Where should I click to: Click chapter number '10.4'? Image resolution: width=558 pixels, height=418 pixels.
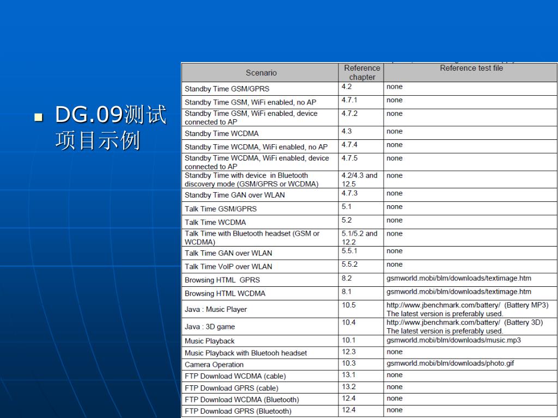click(349, 322)
